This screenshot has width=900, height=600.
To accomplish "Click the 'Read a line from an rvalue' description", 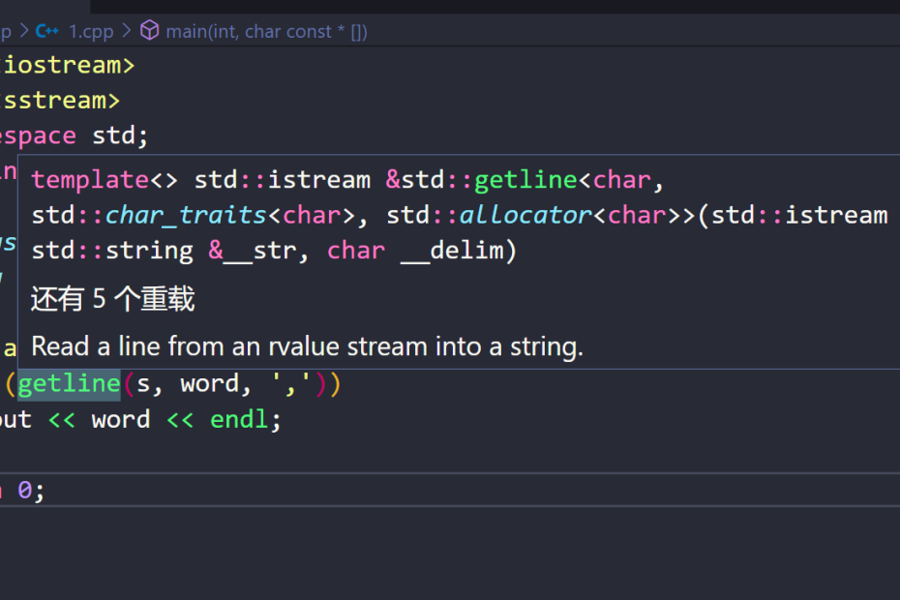I will pos(307,346).
